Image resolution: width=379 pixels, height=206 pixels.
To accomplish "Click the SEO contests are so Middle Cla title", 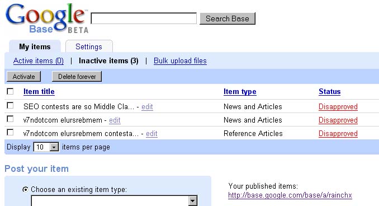I will (79, 107).
